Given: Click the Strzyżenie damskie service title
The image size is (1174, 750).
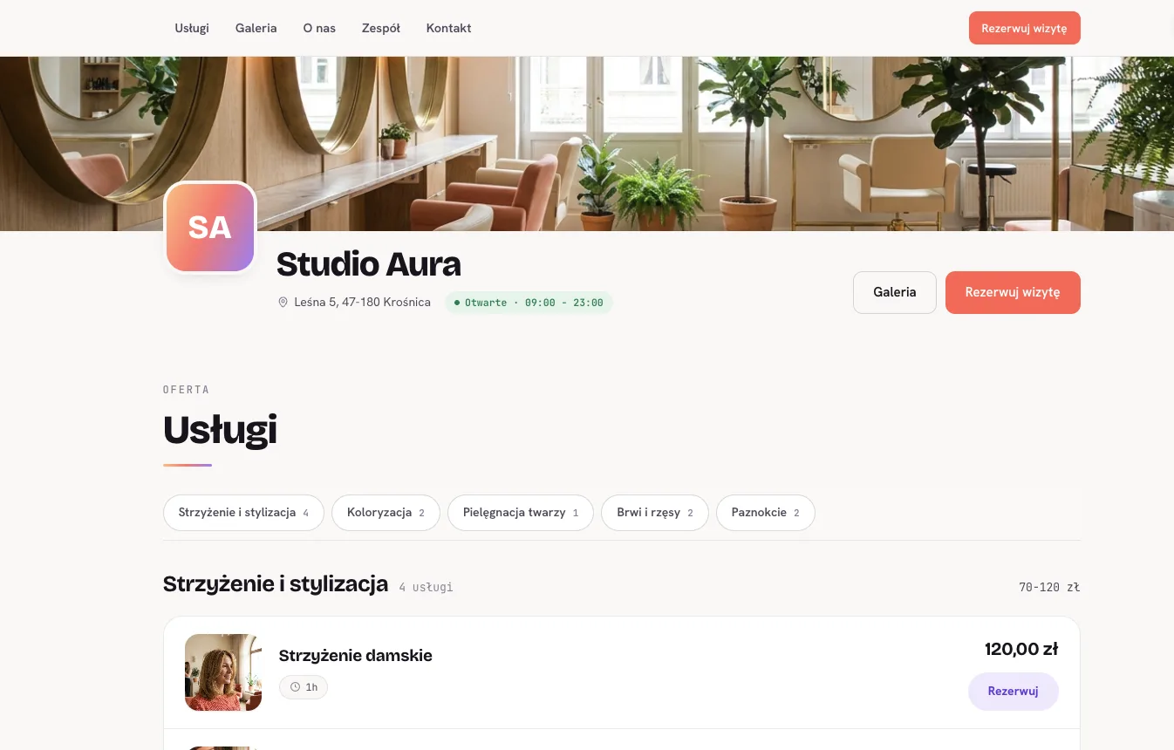Looking at the screenshot, I should (356, 656).
